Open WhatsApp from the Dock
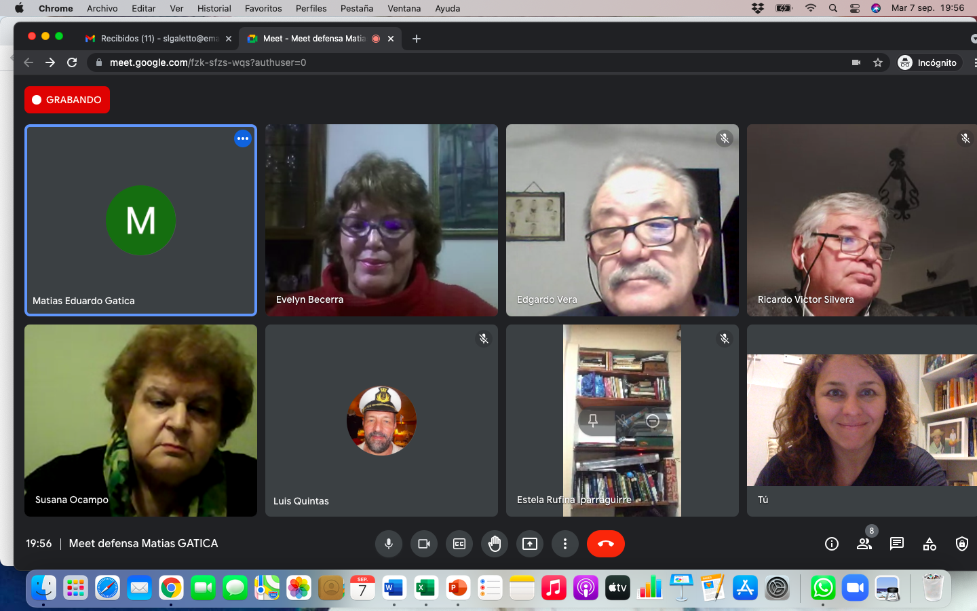The width and height of the screenshot is (977, 611). coord(823,587)
